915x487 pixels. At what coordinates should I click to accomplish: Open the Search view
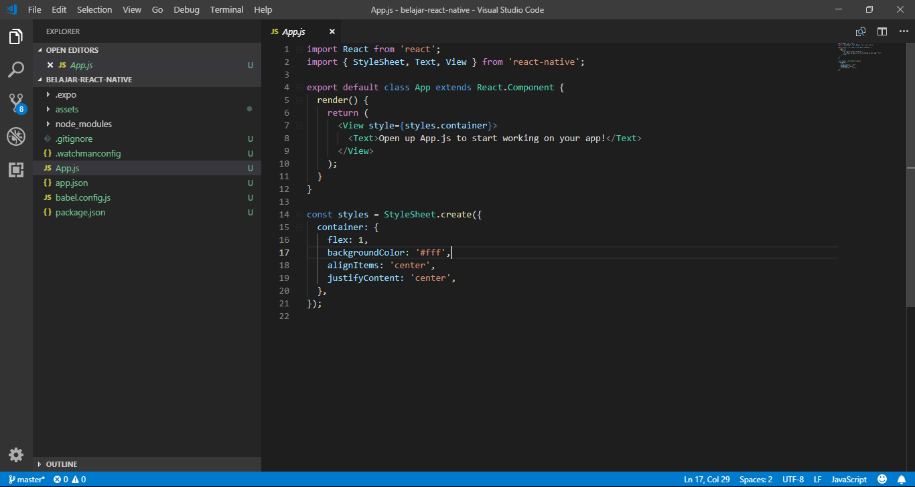click(15, 70)
